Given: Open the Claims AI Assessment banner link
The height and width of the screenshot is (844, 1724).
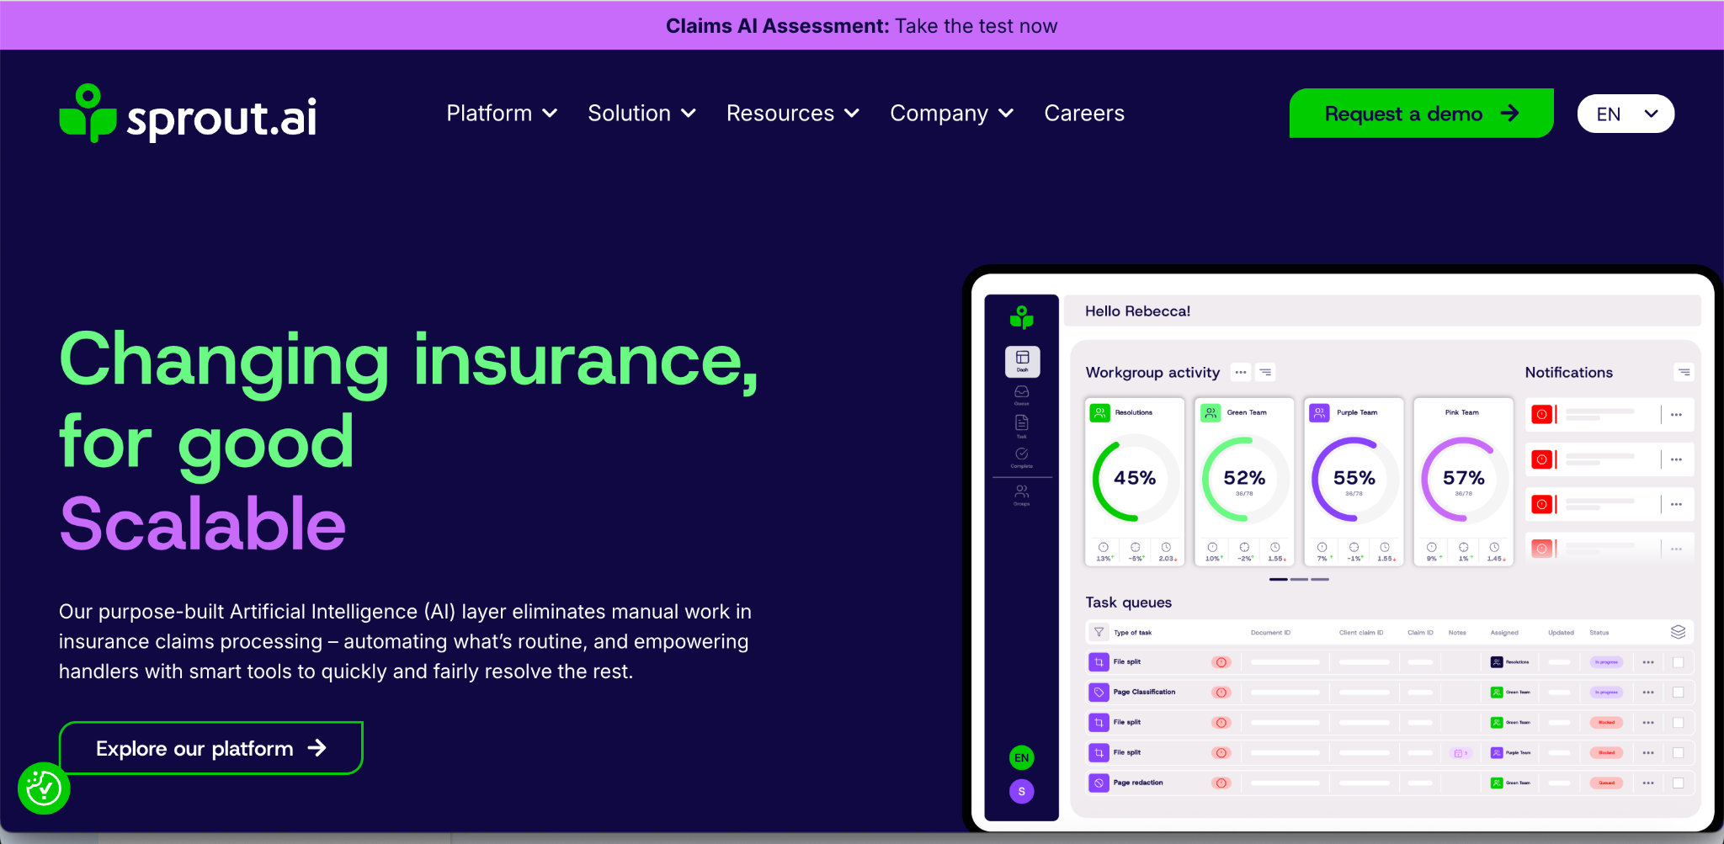Looking at the screenshot, I should [x=861, y=26].
